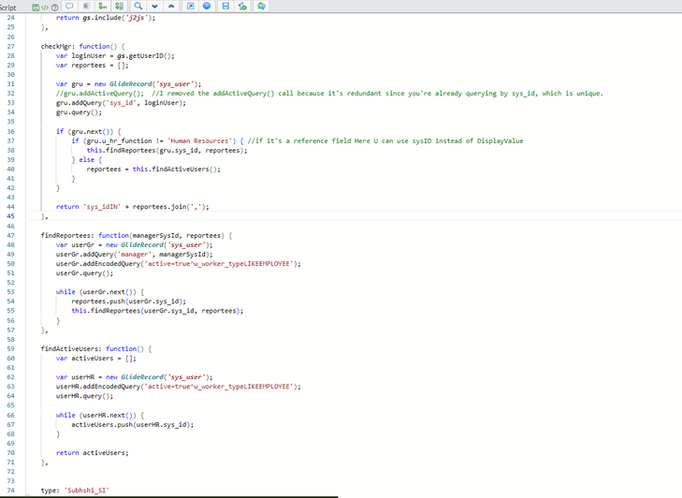The width and height of the screenshot is (682, 498).
Task: Open the question mark help icon
Action: coord(55,7)
